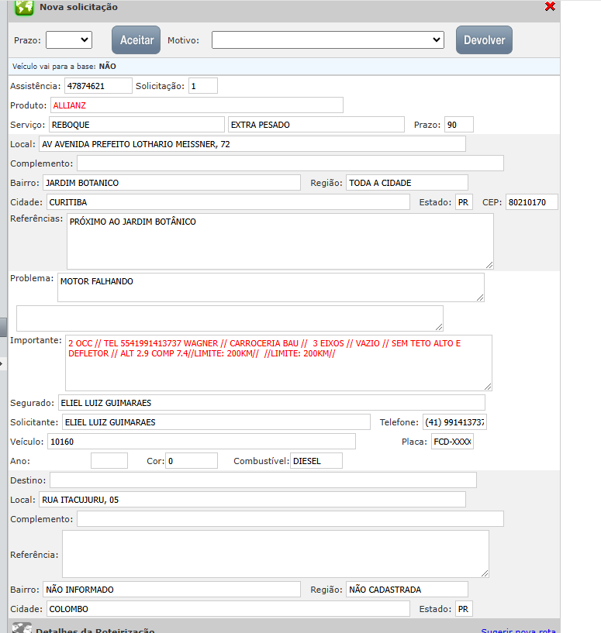Click the Região field TODA A CIDADE

pos(407,183)
